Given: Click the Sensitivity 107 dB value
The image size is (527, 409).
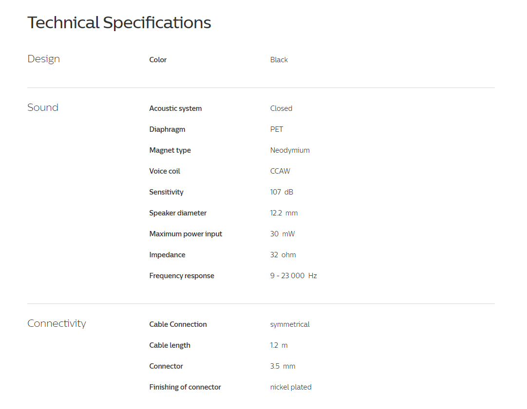Looking at the screenshot, I should 282,192.
